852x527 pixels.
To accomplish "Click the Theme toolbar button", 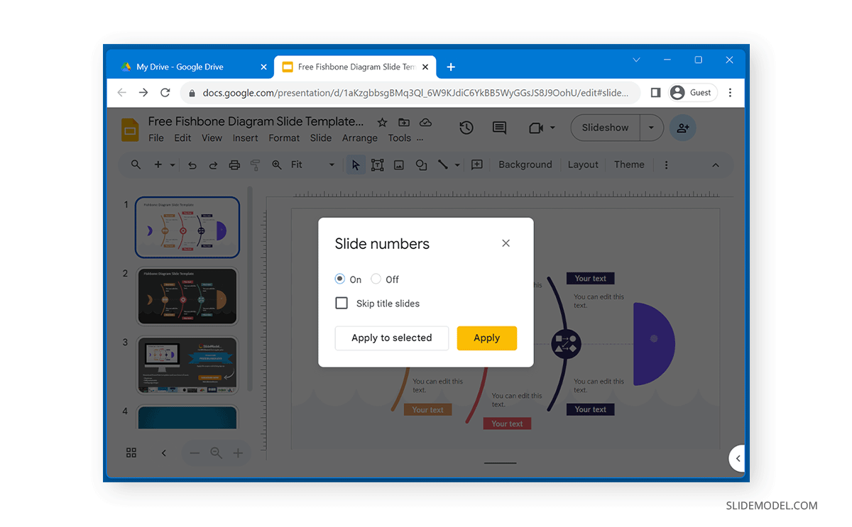I will pyautogui.click(x=629, y=165).
